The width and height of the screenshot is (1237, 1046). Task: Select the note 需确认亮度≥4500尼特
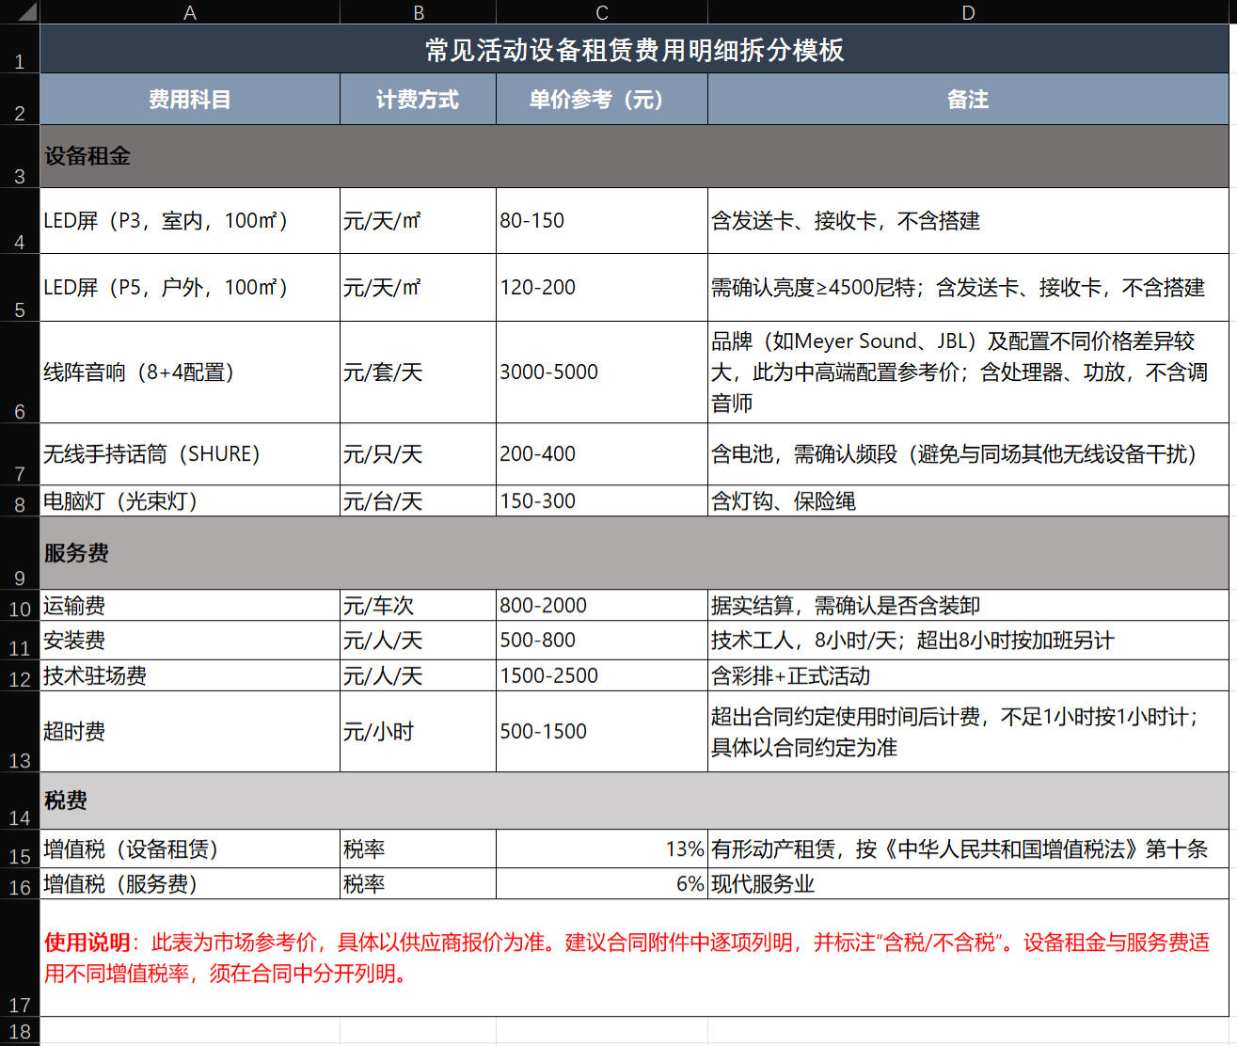[968, 288]
